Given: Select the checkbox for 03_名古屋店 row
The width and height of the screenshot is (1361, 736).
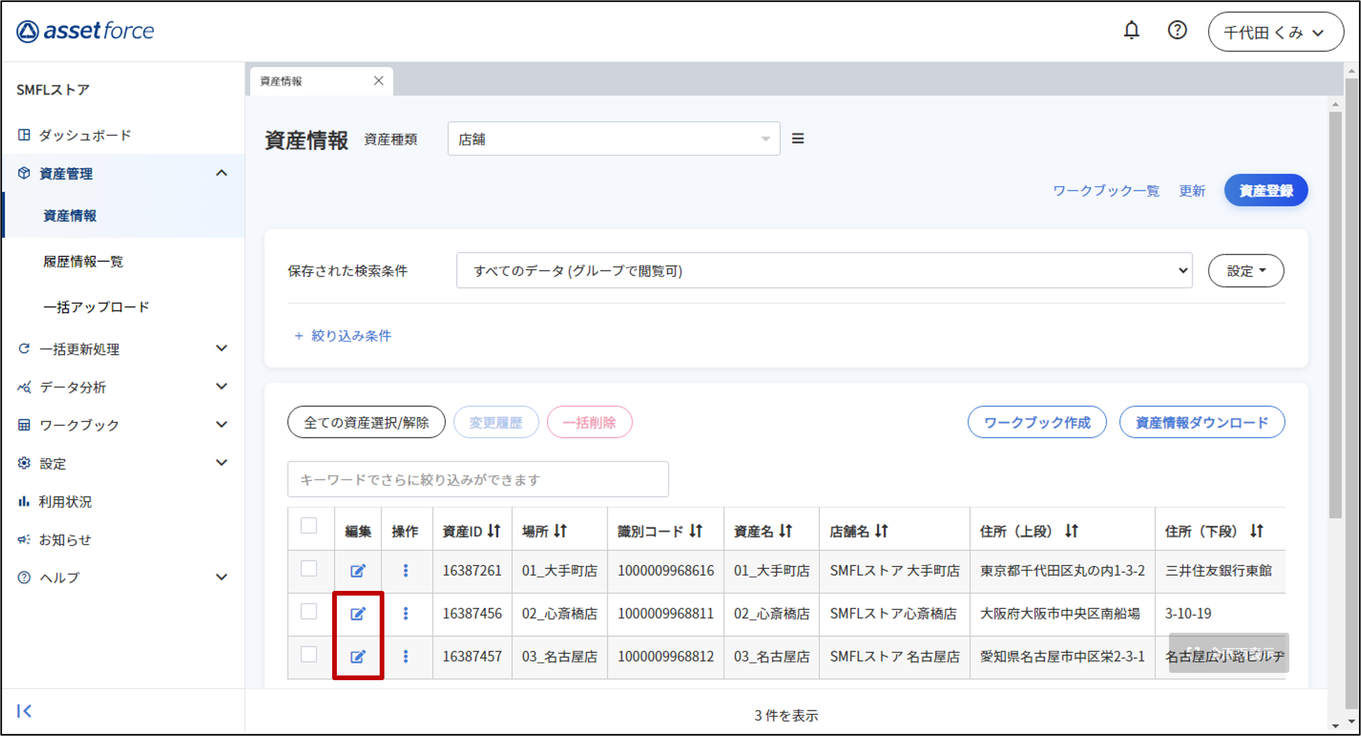Looking at the screenshot, I should tap(309, 655).
